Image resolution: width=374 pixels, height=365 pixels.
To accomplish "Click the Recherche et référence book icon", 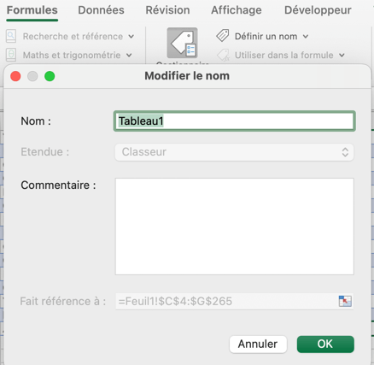I will click(11, 36).
